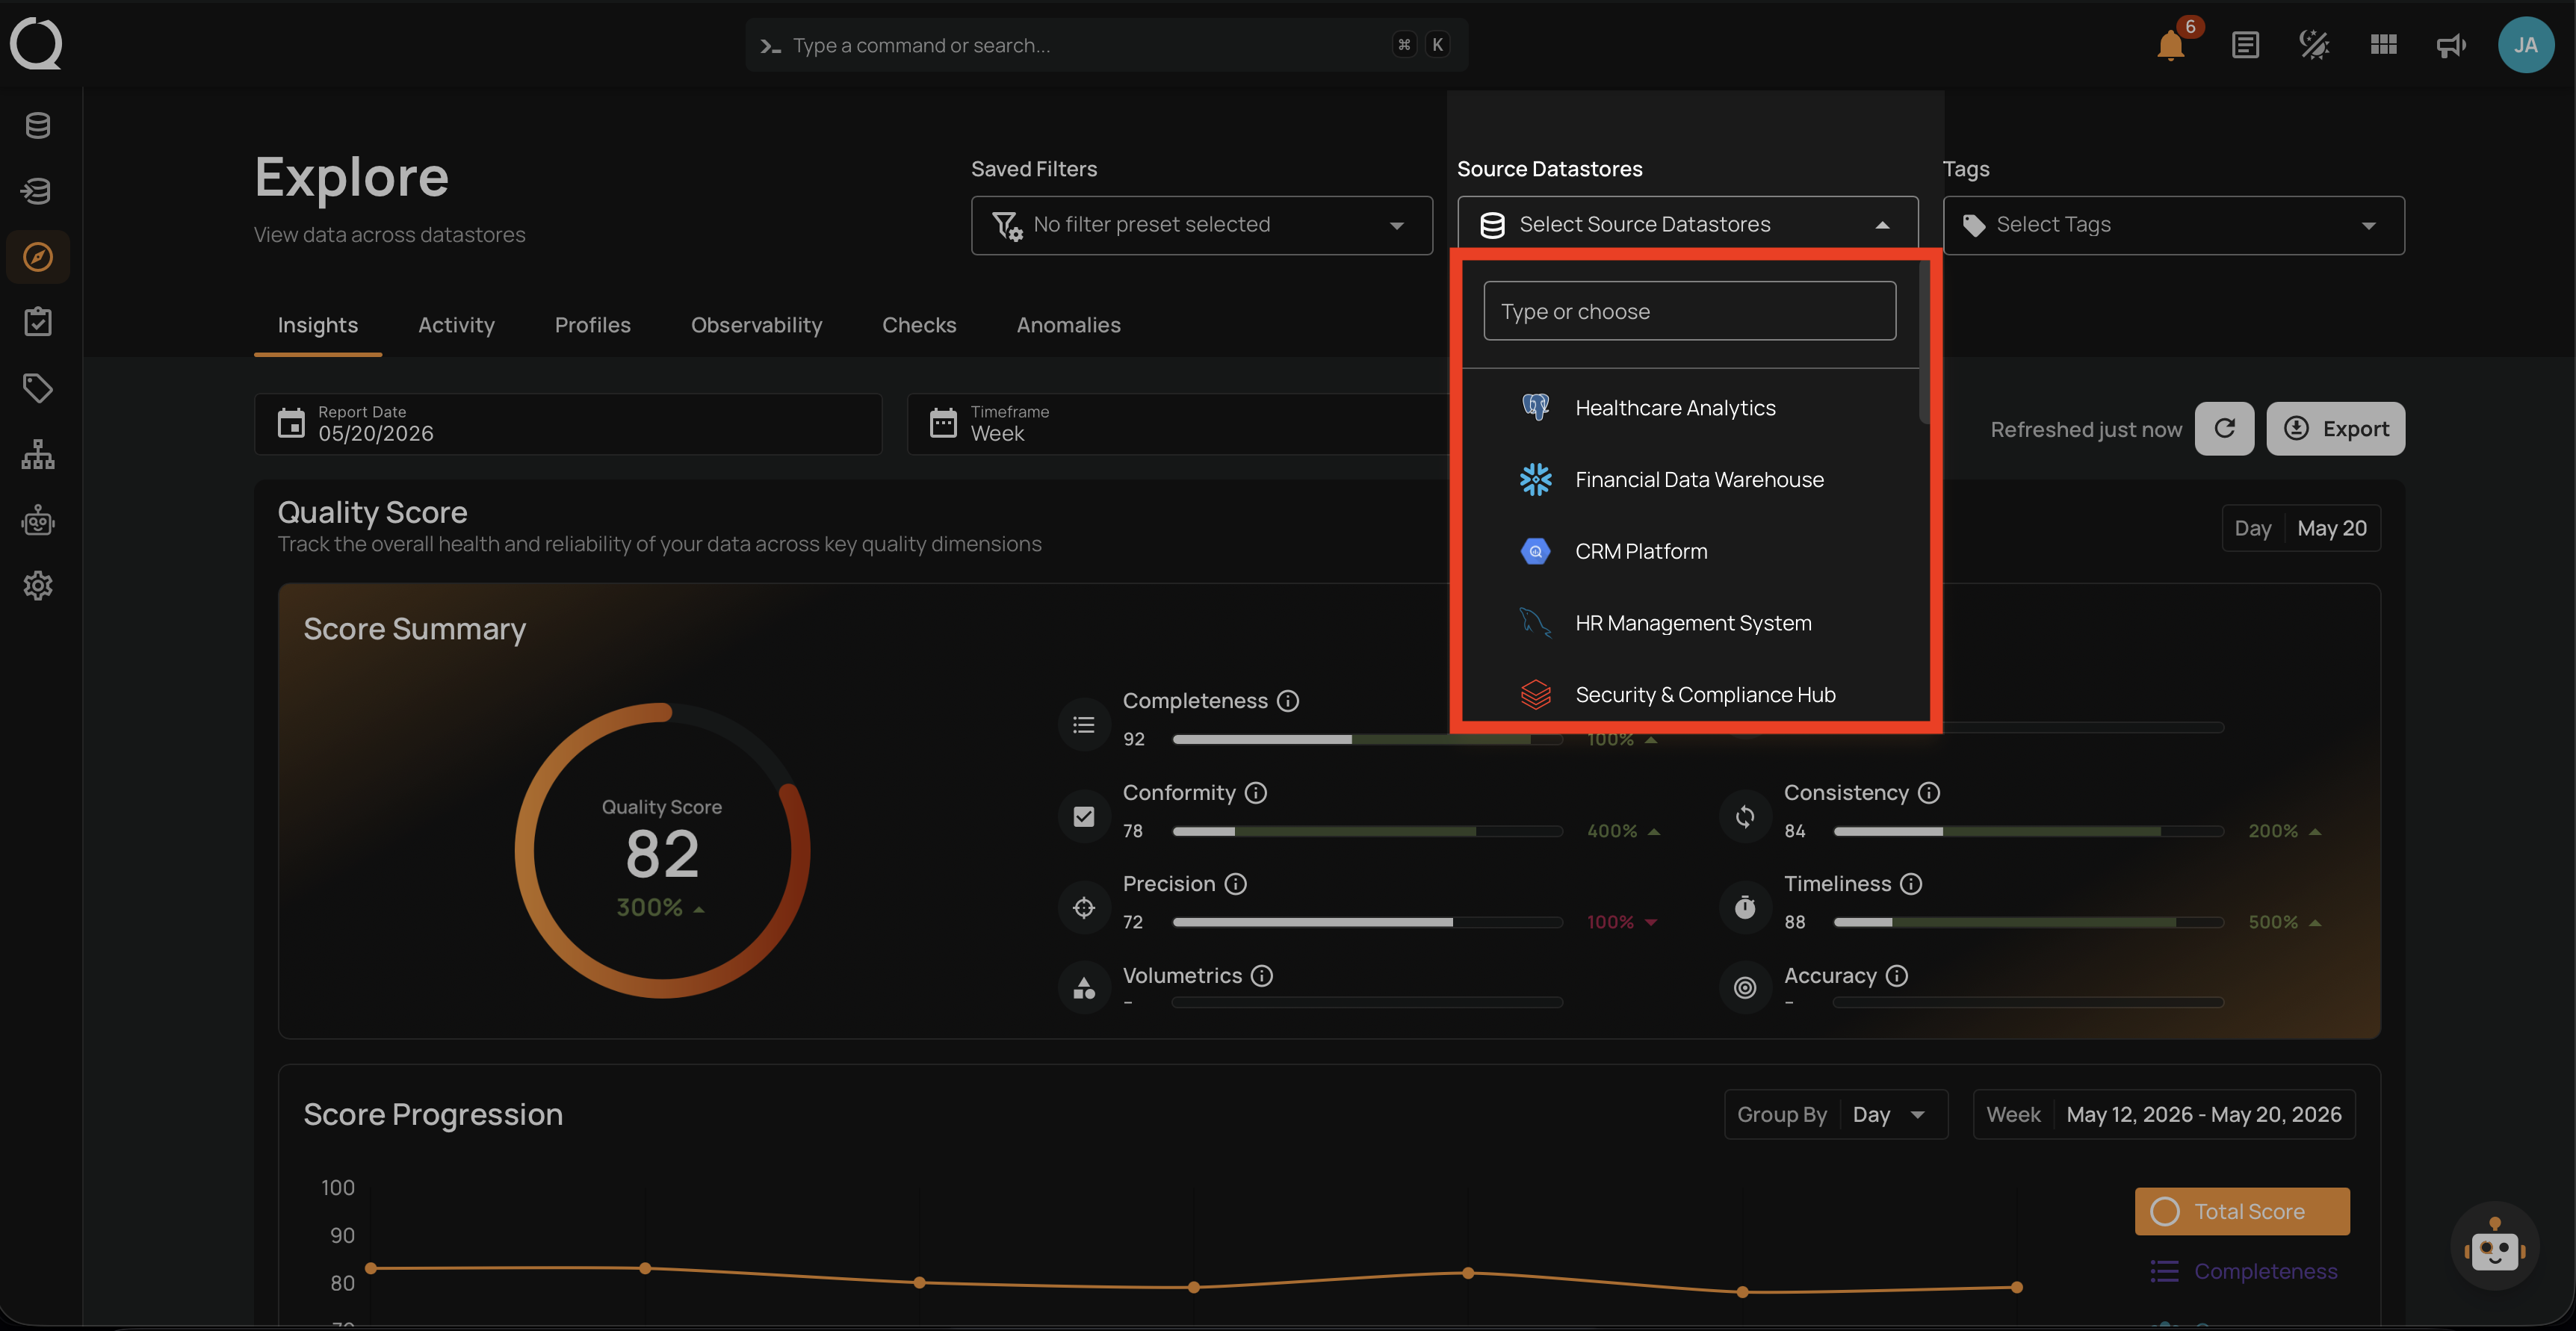Switch to the Activity tab
This screenshot has width=2576, height=1331.
pyautogui.click(x=456, y=326)
